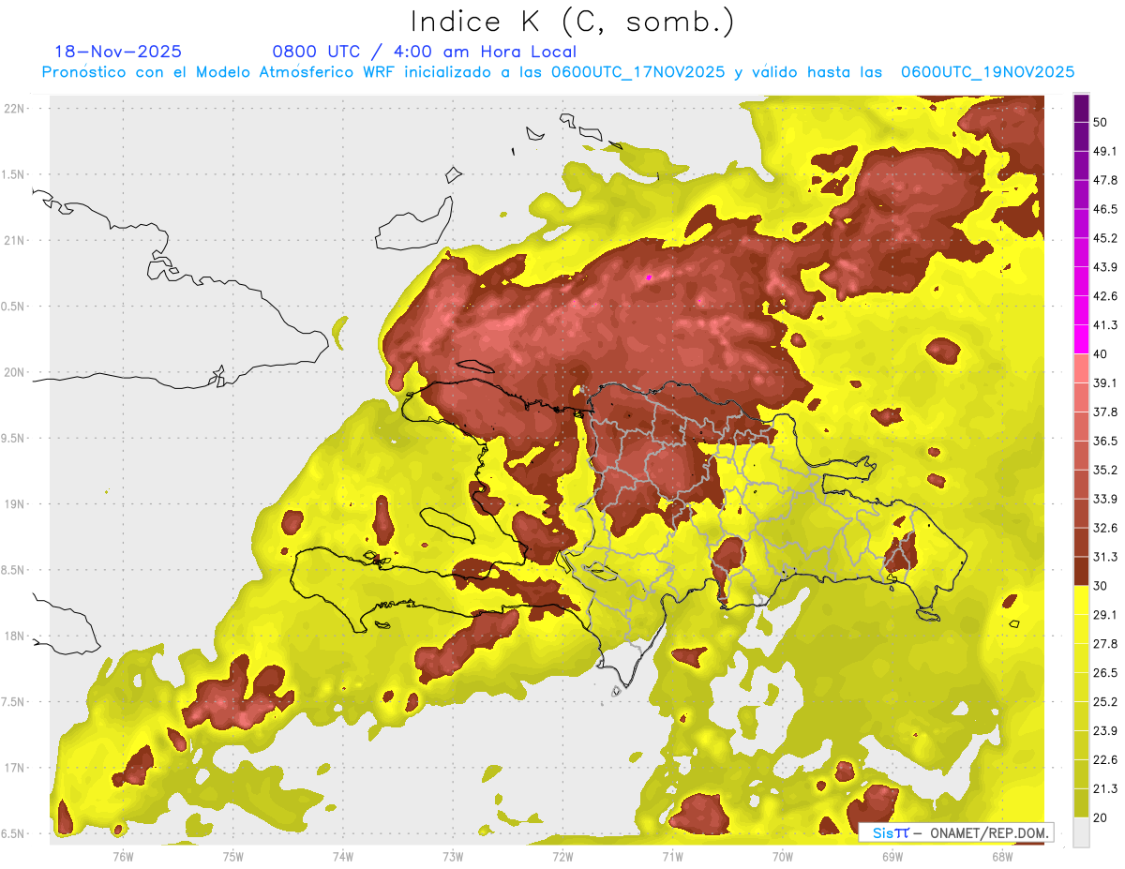Click the colorbar value label "35.2"
1125x869 pixels.
1105,470
